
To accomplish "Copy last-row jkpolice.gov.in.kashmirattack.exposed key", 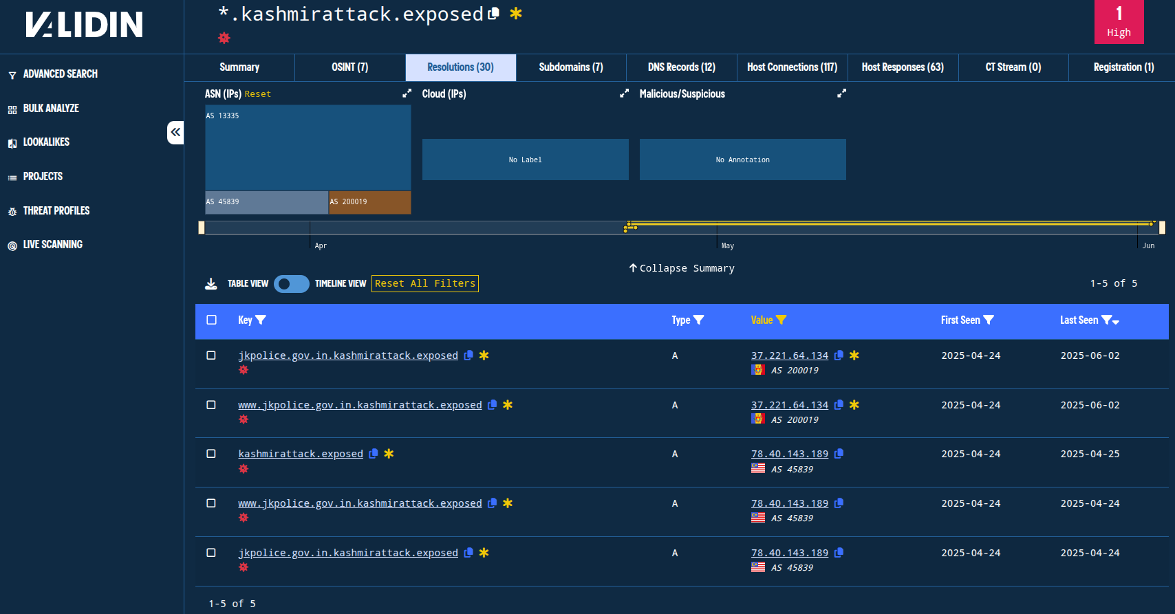I will tap(468, 553).
